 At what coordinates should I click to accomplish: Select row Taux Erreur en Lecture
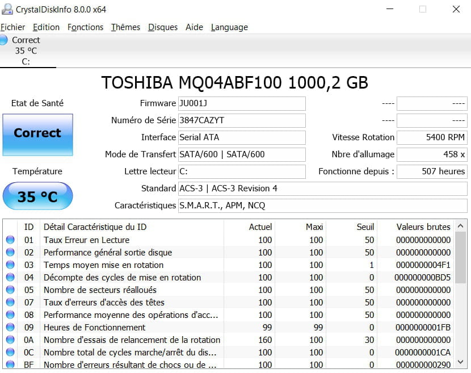pyautogui.click(x=229, y=240)
